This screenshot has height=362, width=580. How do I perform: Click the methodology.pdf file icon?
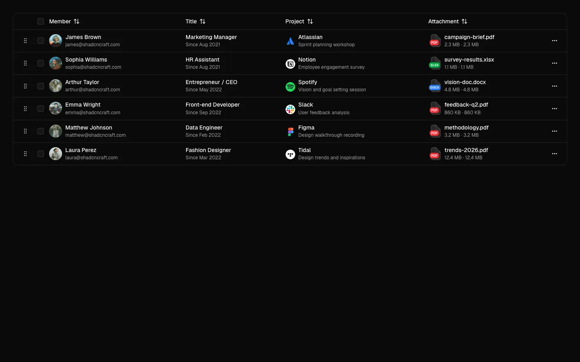pyautogui.click(x=435, y=132)
